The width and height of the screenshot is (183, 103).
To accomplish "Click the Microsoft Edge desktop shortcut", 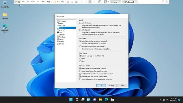I will [x=5, y=29].
